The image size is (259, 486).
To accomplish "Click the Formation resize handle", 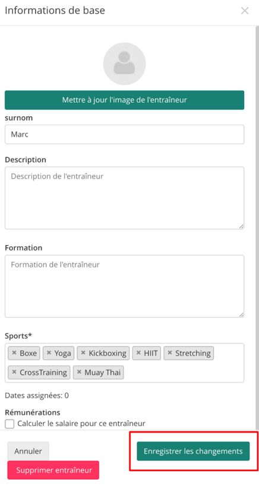I will tap(241, 315).
